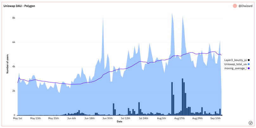Screen dimensions: 256x128
Task: Click the 8k y-axis label
Action: click(x=14, y=18)
